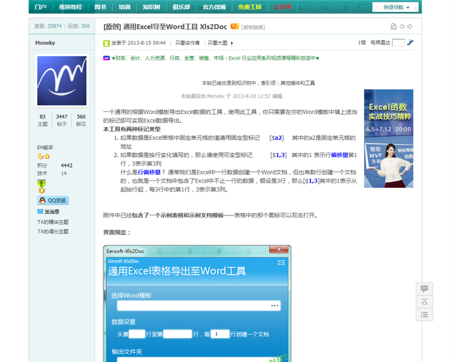Click the 只看大图 link
The image size is (451, 362).
pyautogui.click(x=217, y=43)
